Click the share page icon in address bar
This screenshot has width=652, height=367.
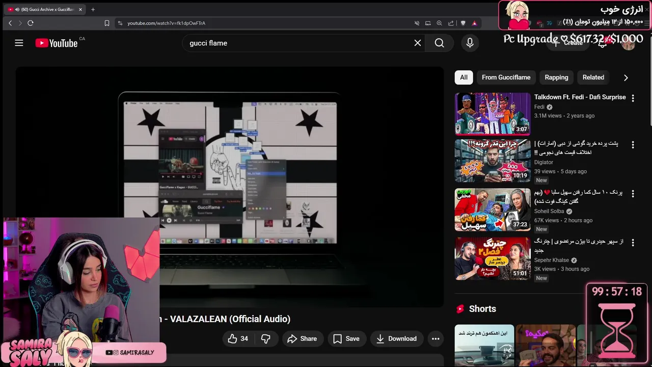(x=451, y=23)
